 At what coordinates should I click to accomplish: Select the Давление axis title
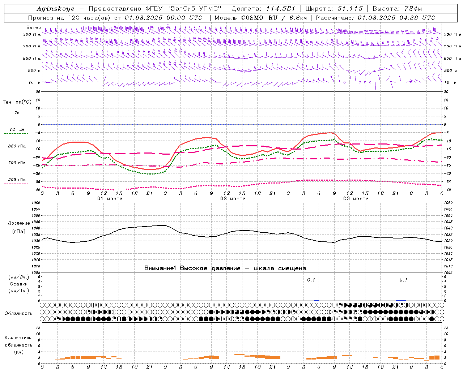pyautogui.click(x=19, y=223)
